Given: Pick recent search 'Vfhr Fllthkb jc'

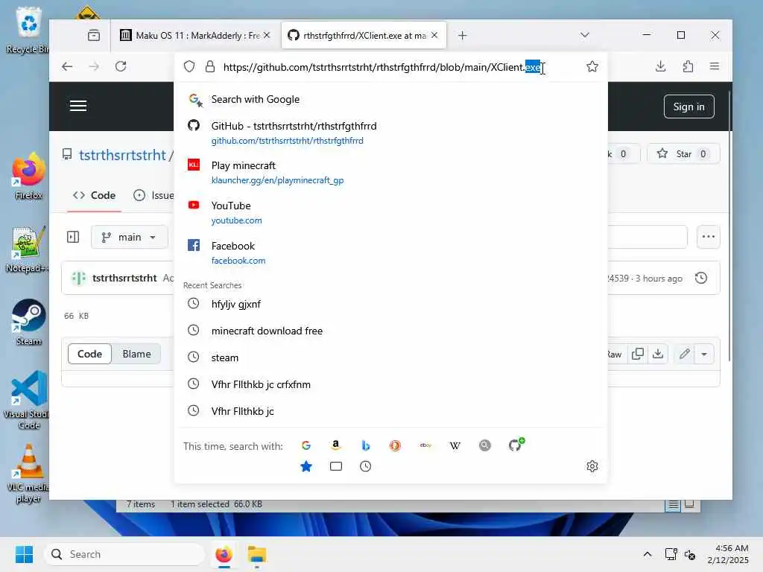Looking at the screenshot, I should click(390, 411).
